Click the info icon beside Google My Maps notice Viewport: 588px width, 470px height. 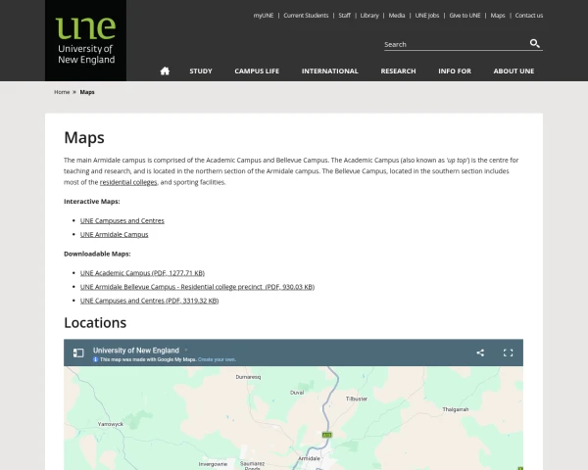click(x=95, y=359)
